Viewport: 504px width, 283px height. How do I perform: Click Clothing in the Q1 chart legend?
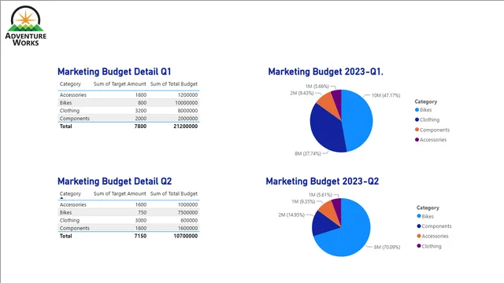[x=427, y=119]
